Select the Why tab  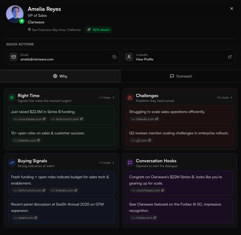(60, 76)
